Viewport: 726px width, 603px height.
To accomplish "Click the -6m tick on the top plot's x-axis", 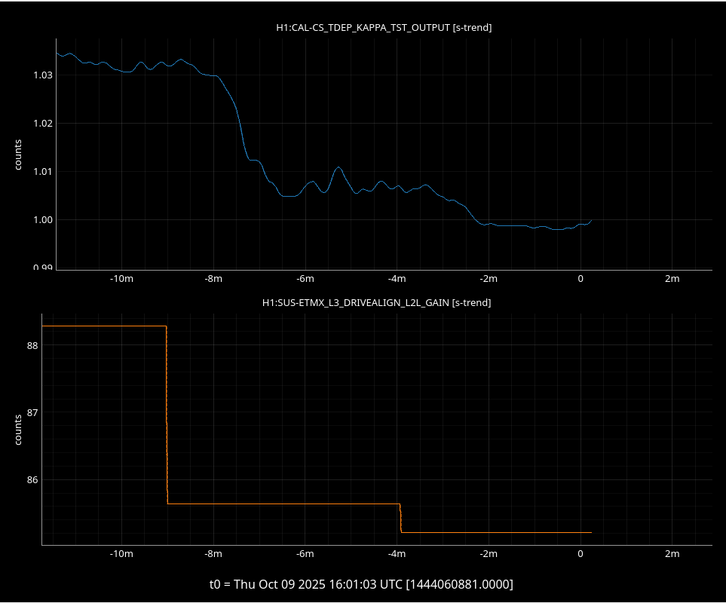I will (305, 279).
